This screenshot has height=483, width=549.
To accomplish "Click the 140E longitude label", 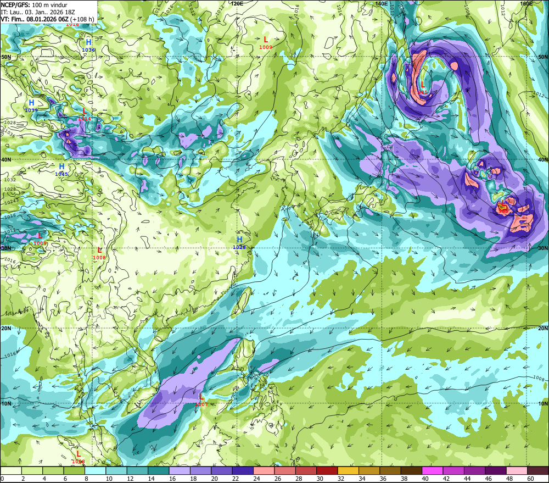I will click(x=382, y=3).
